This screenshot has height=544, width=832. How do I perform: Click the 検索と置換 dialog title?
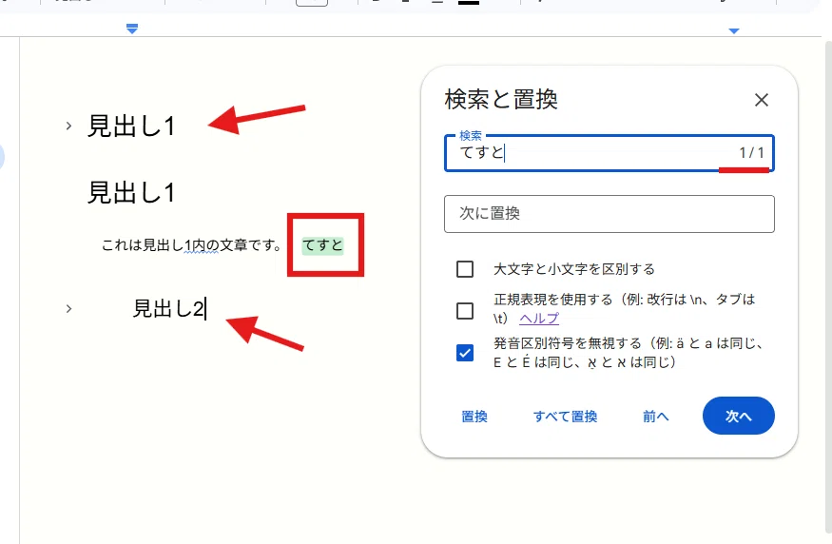501,100
